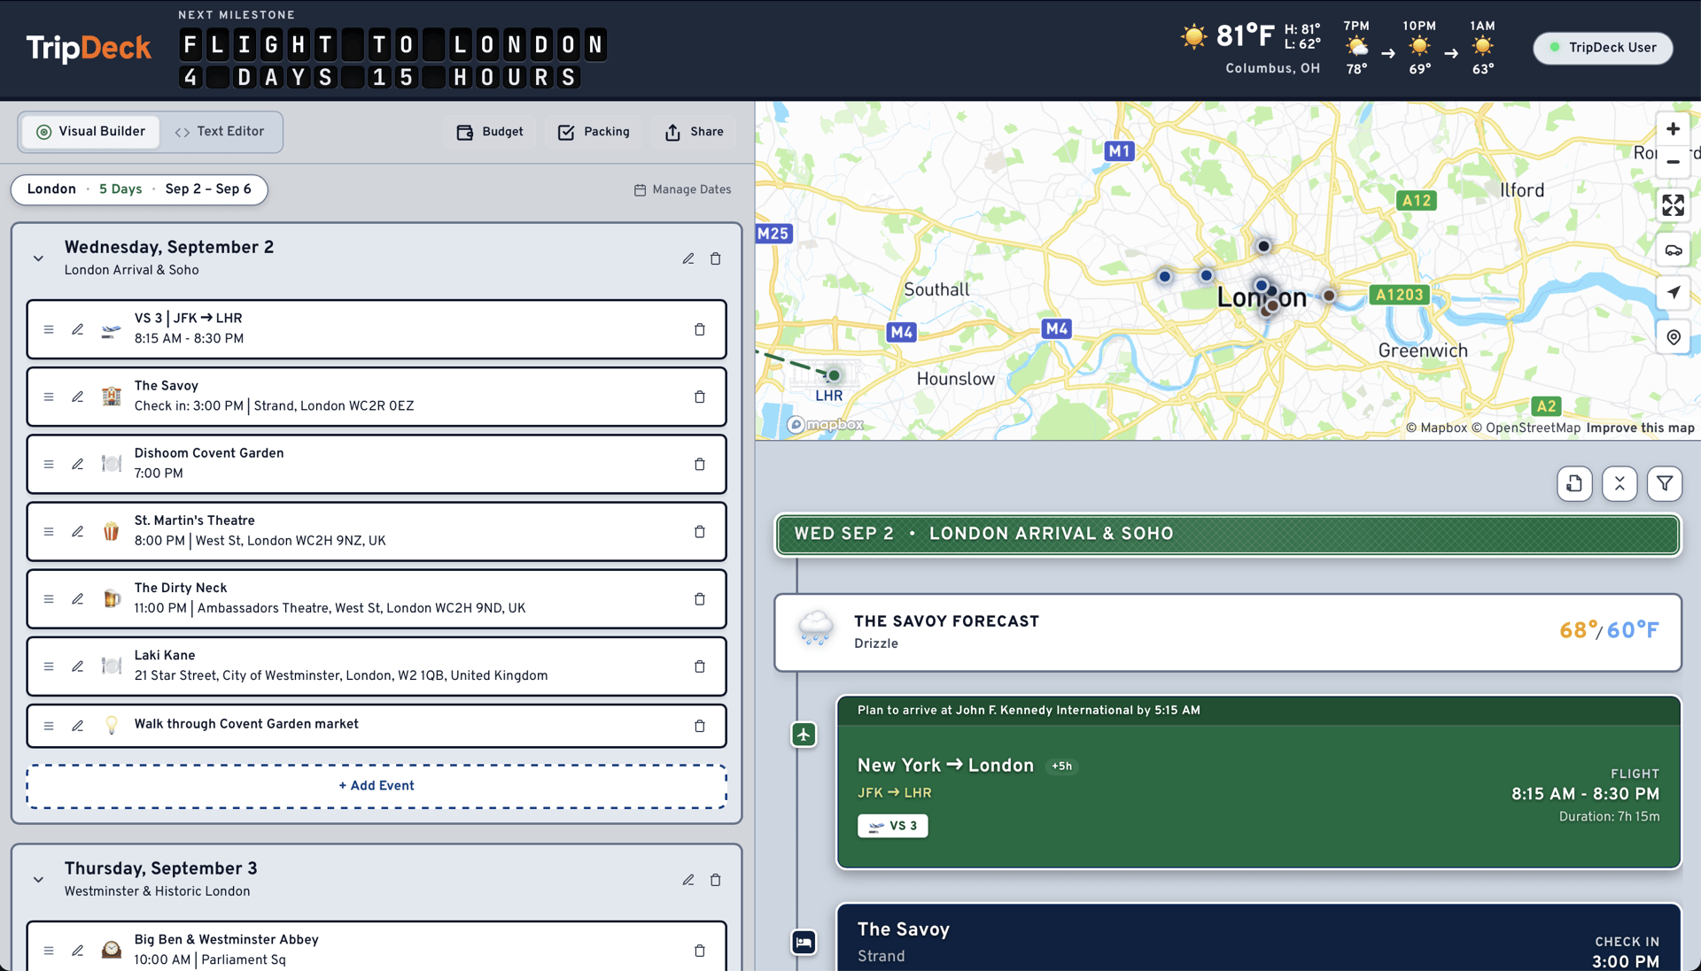
Task: Delete the Dishoom Covent Garden event
Action: 700,464
